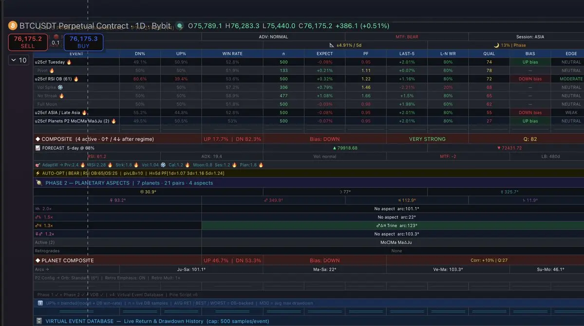Click the '60.6%' DN% value
The height and width of the screenshot is (326, 584).
140,79
